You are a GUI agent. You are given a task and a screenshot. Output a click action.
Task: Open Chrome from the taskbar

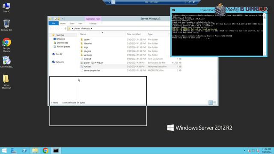click(x=45, y=151)
